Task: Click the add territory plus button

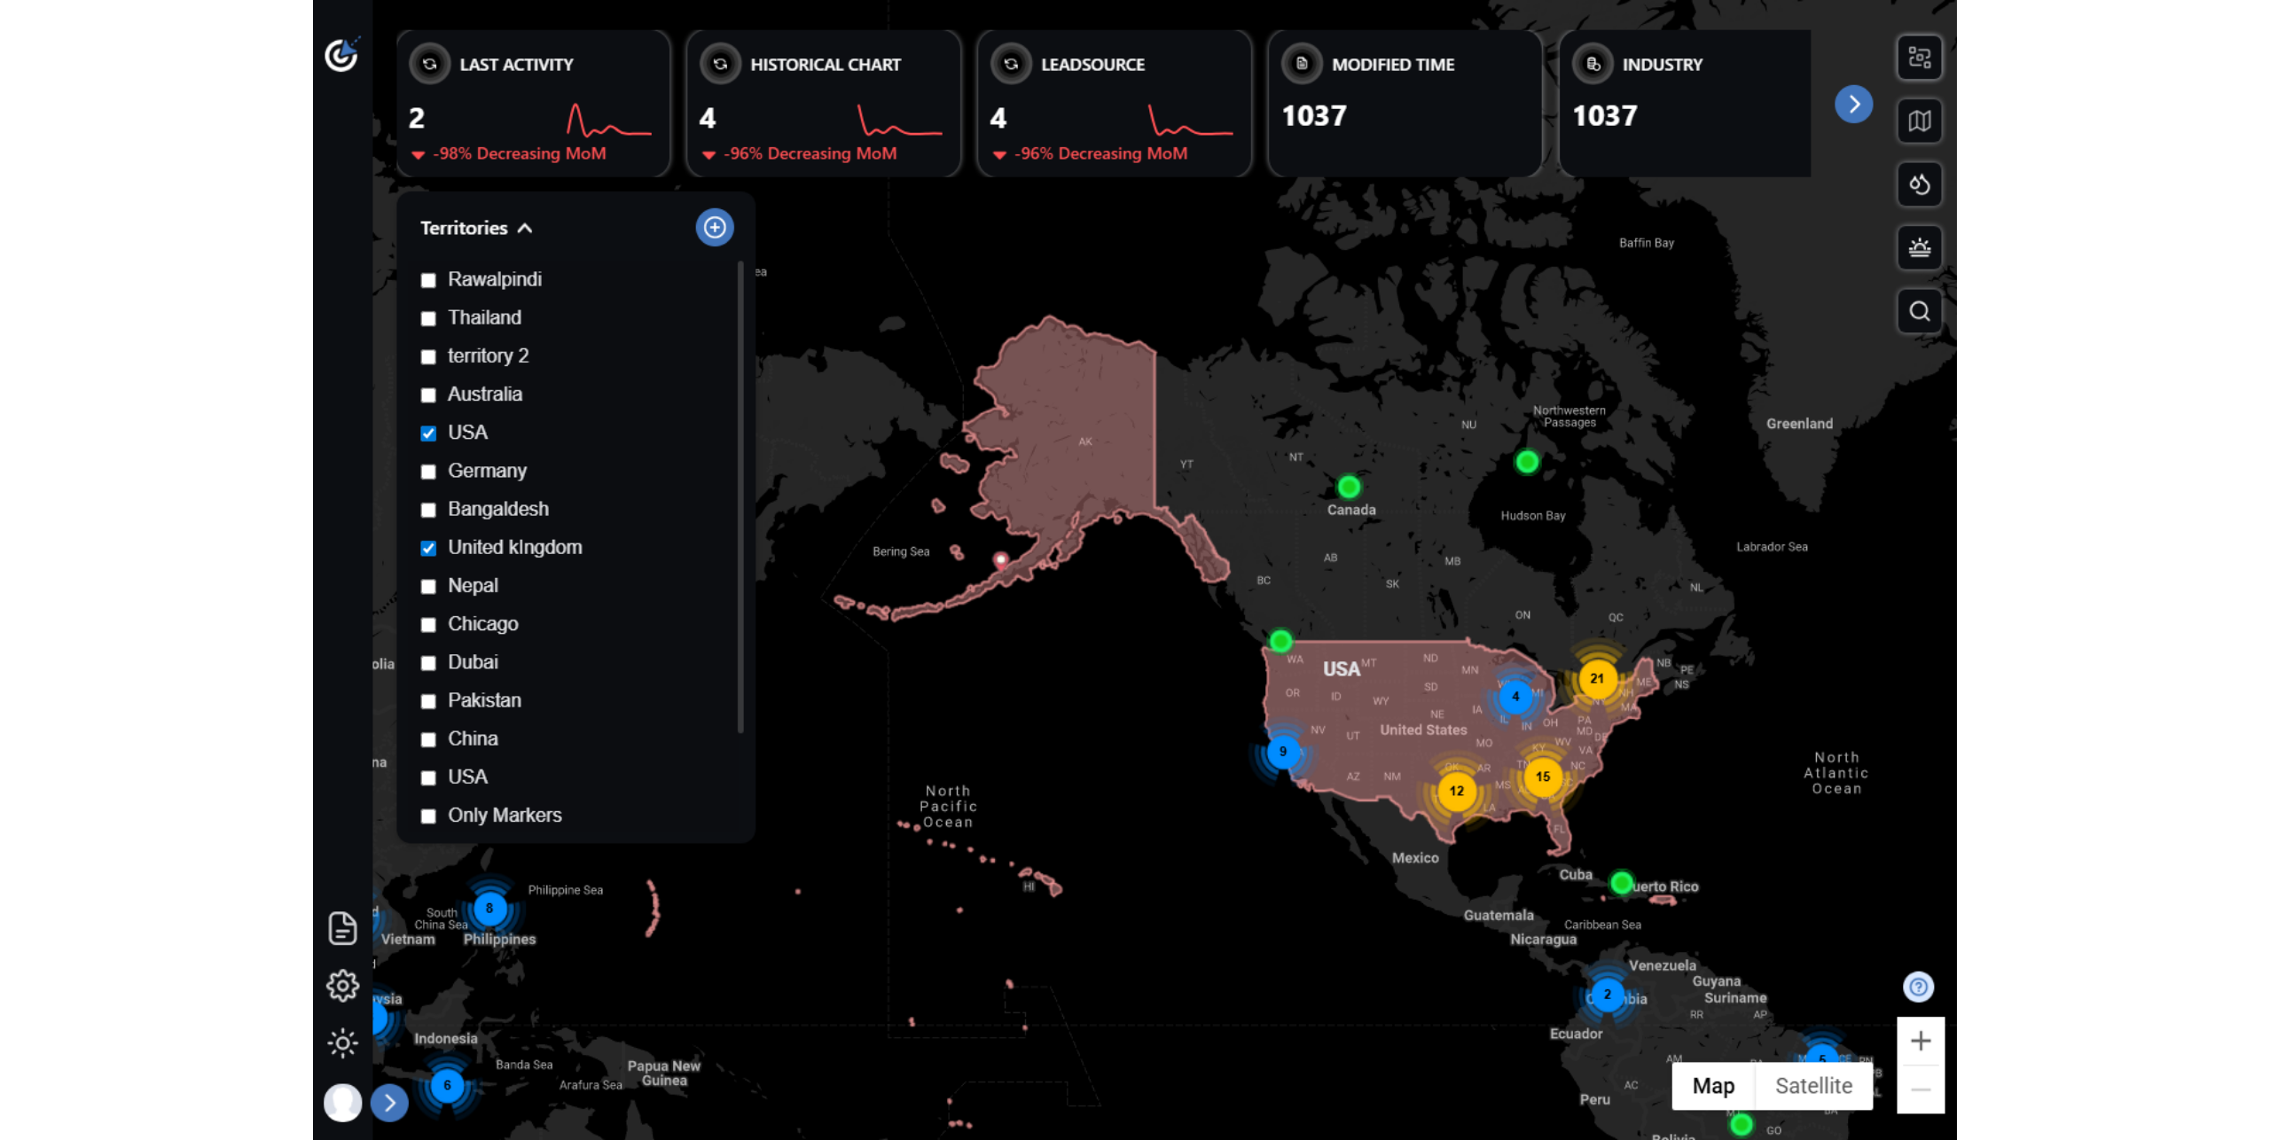Action: (715, 227)
